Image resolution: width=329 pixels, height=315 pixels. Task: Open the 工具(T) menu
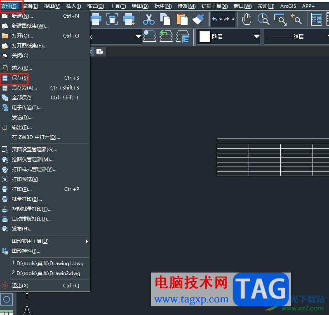[118, 6]
